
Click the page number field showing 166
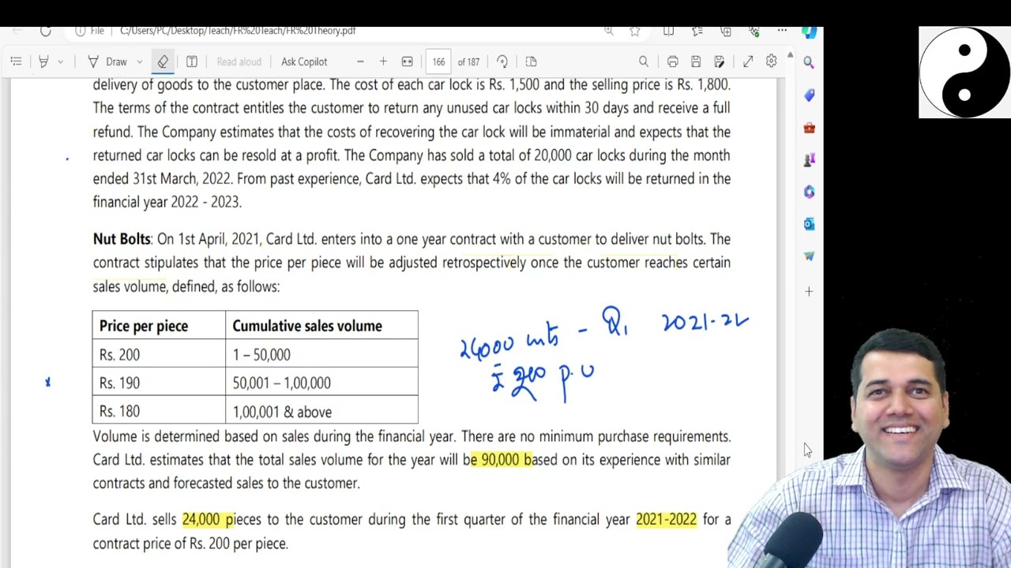coord(438,62)
